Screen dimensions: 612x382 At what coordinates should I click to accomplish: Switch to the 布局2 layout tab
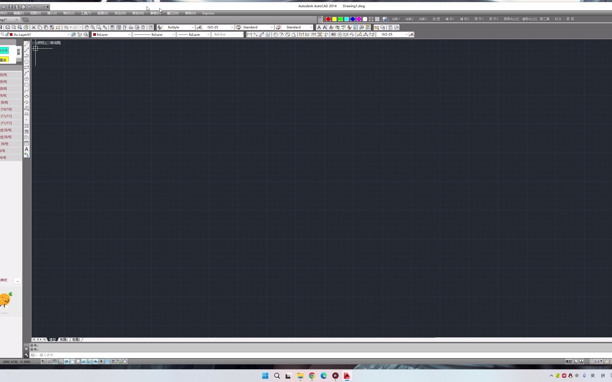tap(76, 340)
